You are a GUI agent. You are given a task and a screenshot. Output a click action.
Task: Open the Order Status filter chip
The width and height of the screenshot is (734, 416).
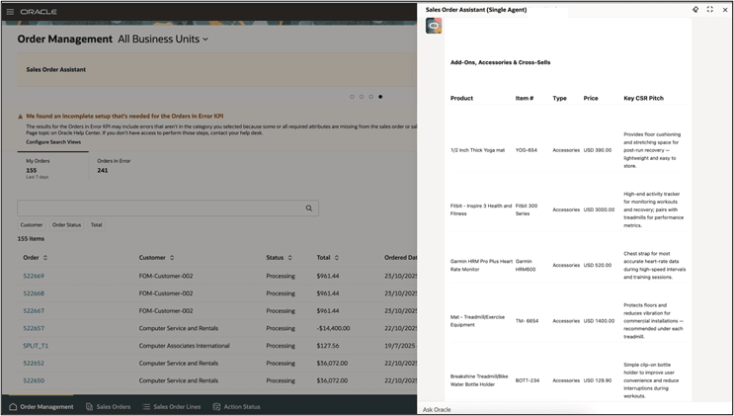tap(66, 225)
